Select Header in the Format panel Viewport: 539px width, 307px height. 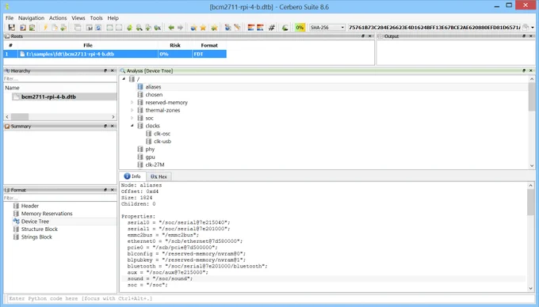[x=30, y=206]
